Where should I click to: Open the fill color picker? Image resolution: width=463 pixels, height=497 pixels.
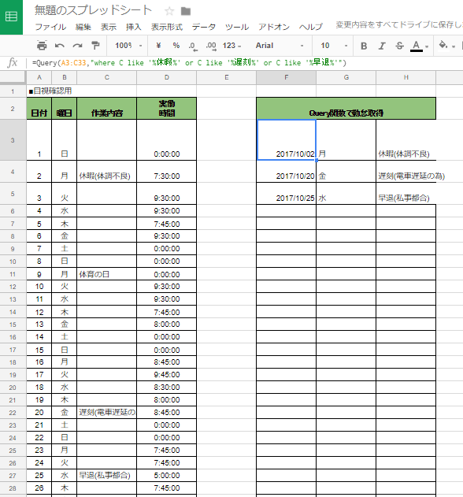[x=443, y=46]
